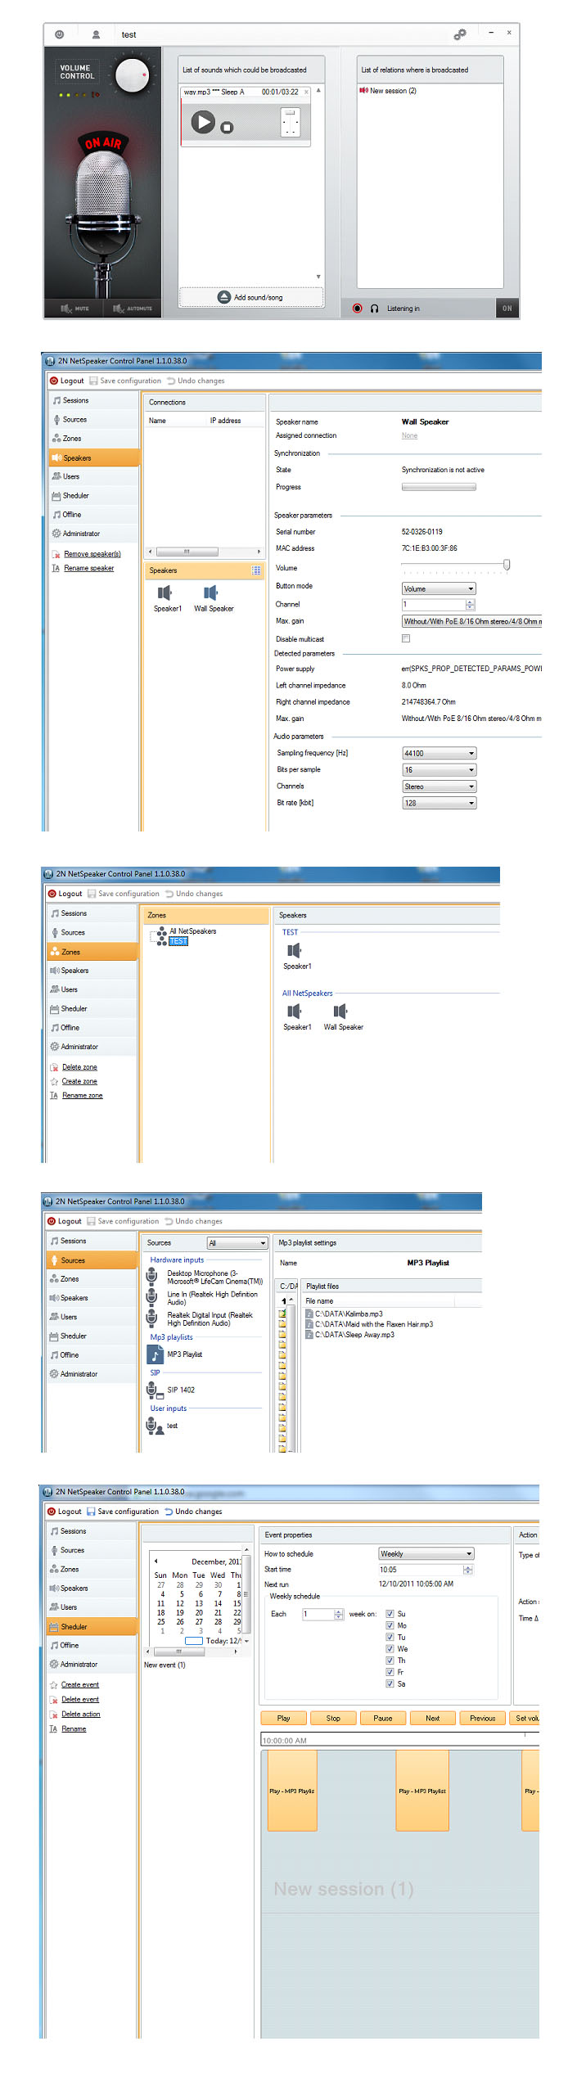Uncheck the Tu weekday checkbox
The width and height of the screenshot is (577, 2082).
pyautogui.click(x=390, y=1637)
